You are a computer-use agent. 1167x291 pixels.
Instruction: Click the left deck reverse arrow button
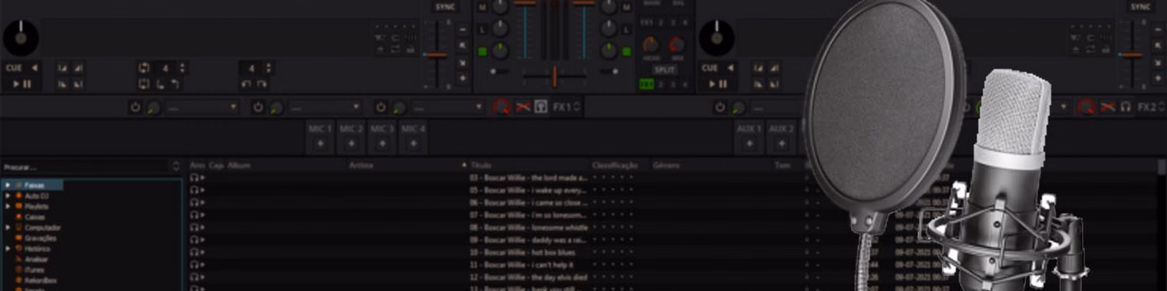point(35,68)
